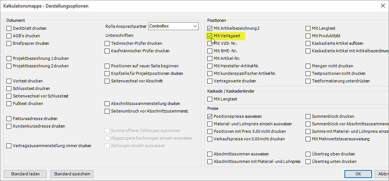
Task: Click the Standard laden button
Action: [x=25, y=174]
